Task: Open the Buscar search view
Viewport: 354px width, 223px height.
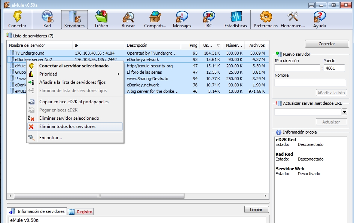Action: point(128,19)
